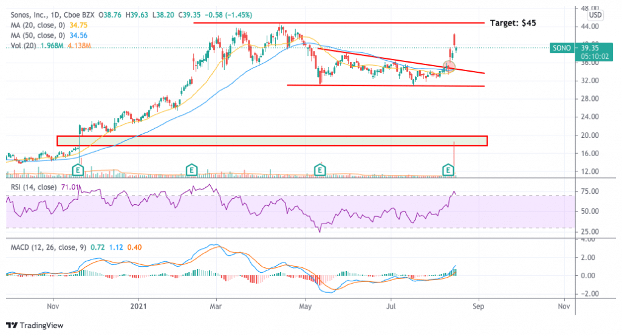The width and height of the screenshot is (622, 336).
Task: Click the 34.56 MA 50 value
Action: 78,35
